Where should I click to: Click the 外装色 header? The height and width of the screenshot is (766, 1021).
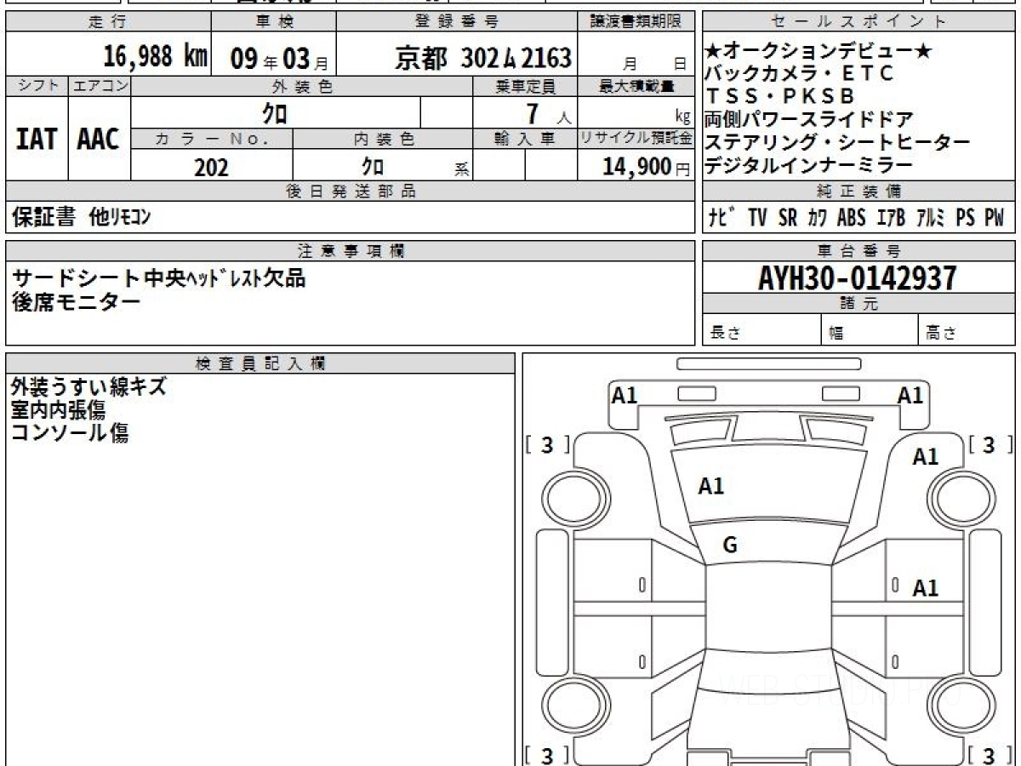(x=302, y=86)
